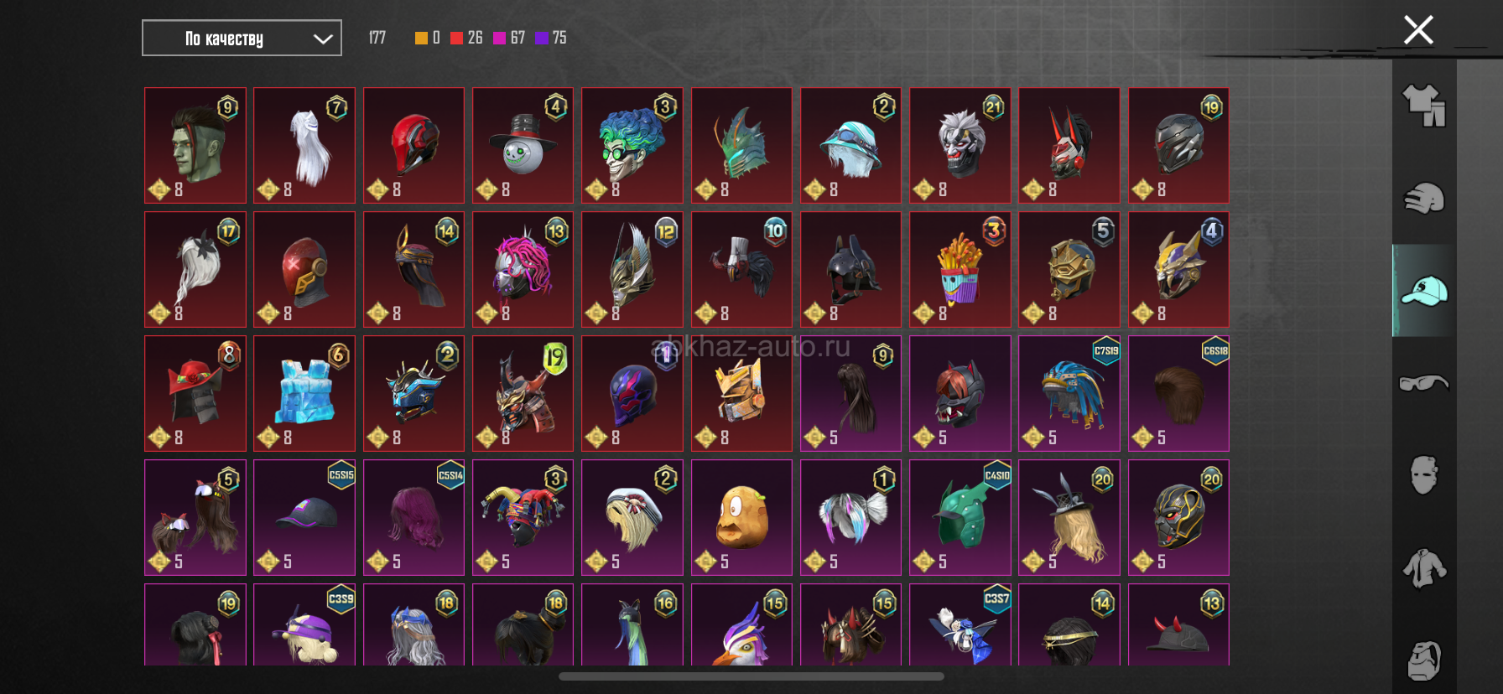Viewport: 1503px width, 694px height.
Task: Open the jacket category icon
Action: 1424,568
